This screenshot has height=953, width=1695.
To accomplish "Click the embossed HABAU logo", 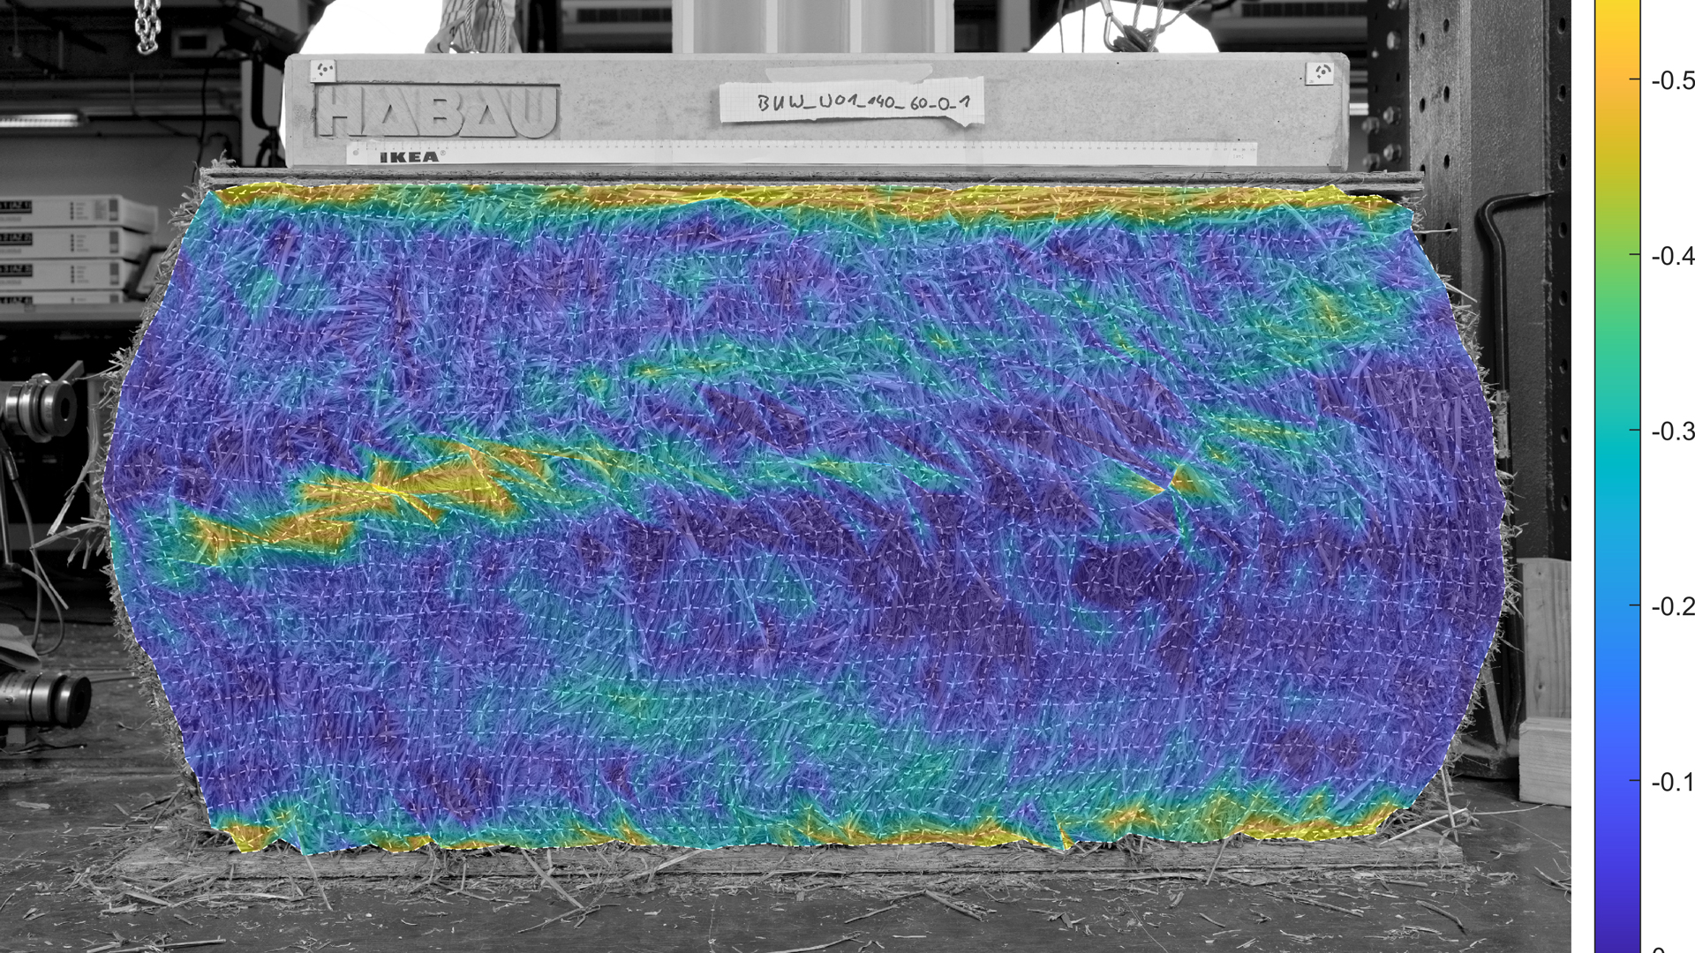I will 437,112.
